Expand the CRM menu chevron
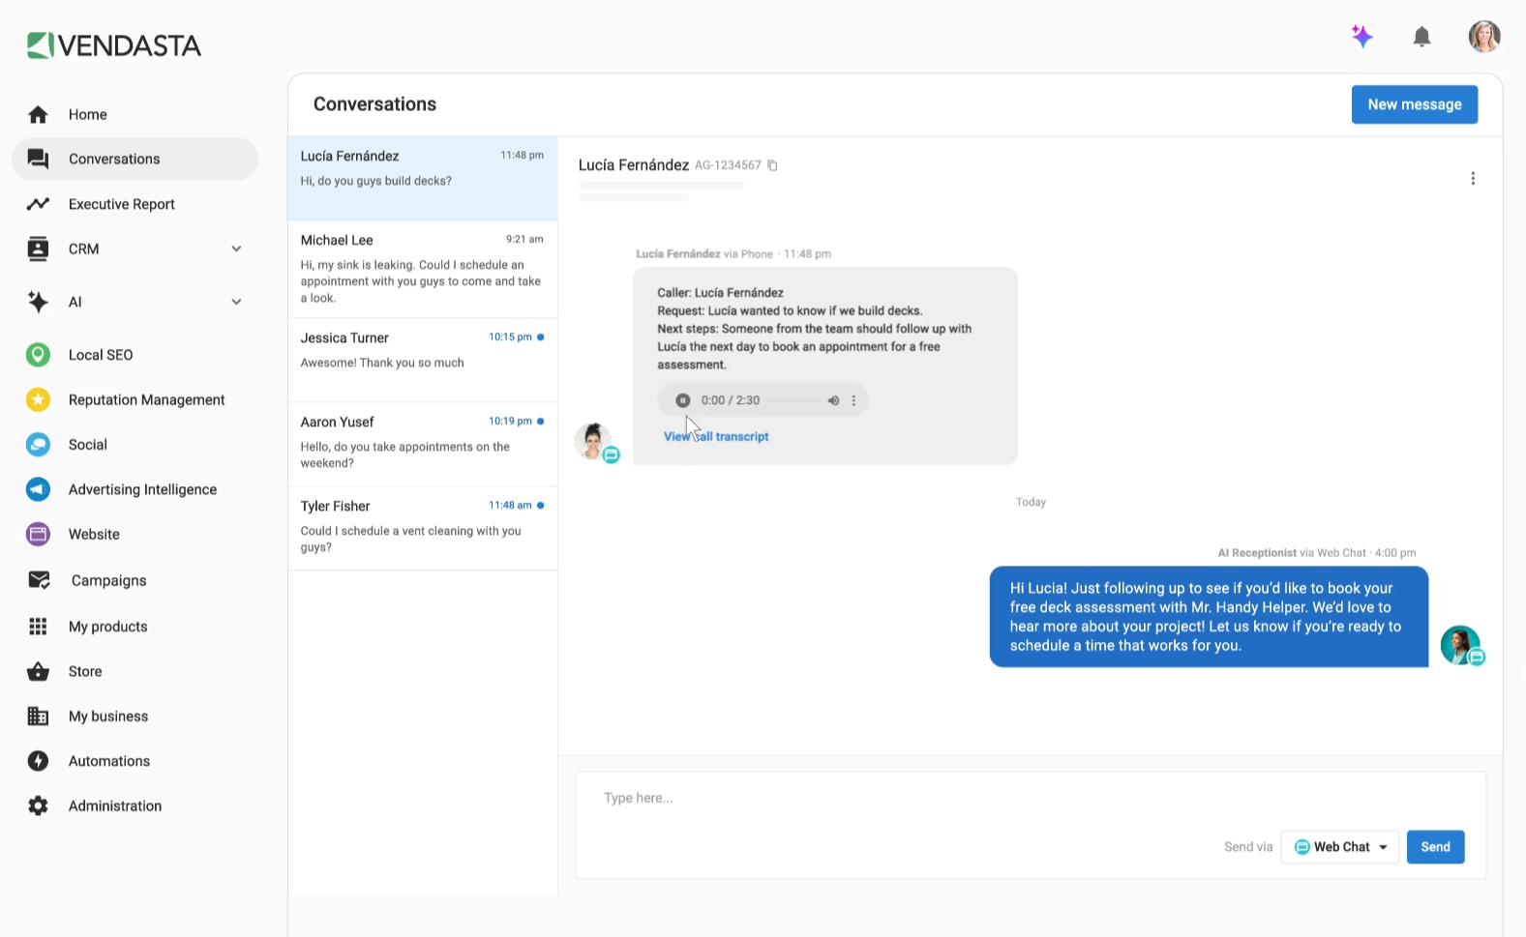1526x937 pixels. click(x=236, y=249)
